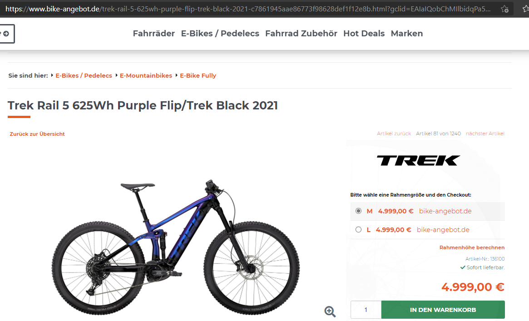The image size is (529, 321).
Task: Click the TREK brand logo
Action: pos(418,161)
